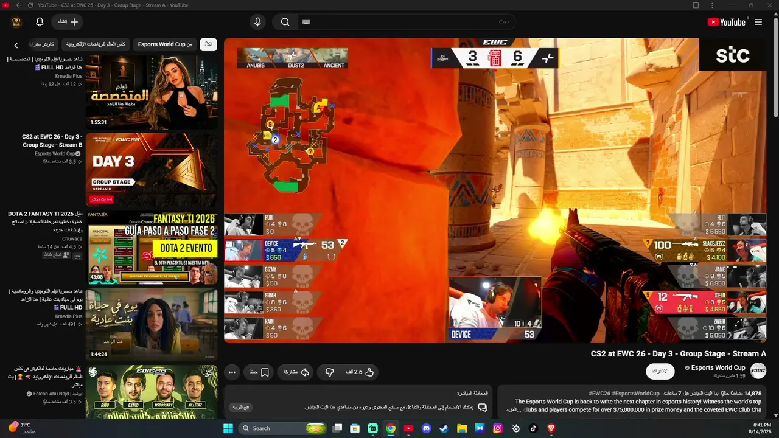Open the Windows Start menu
This screenshot has width=779, height=438.
tap(228, 428)
